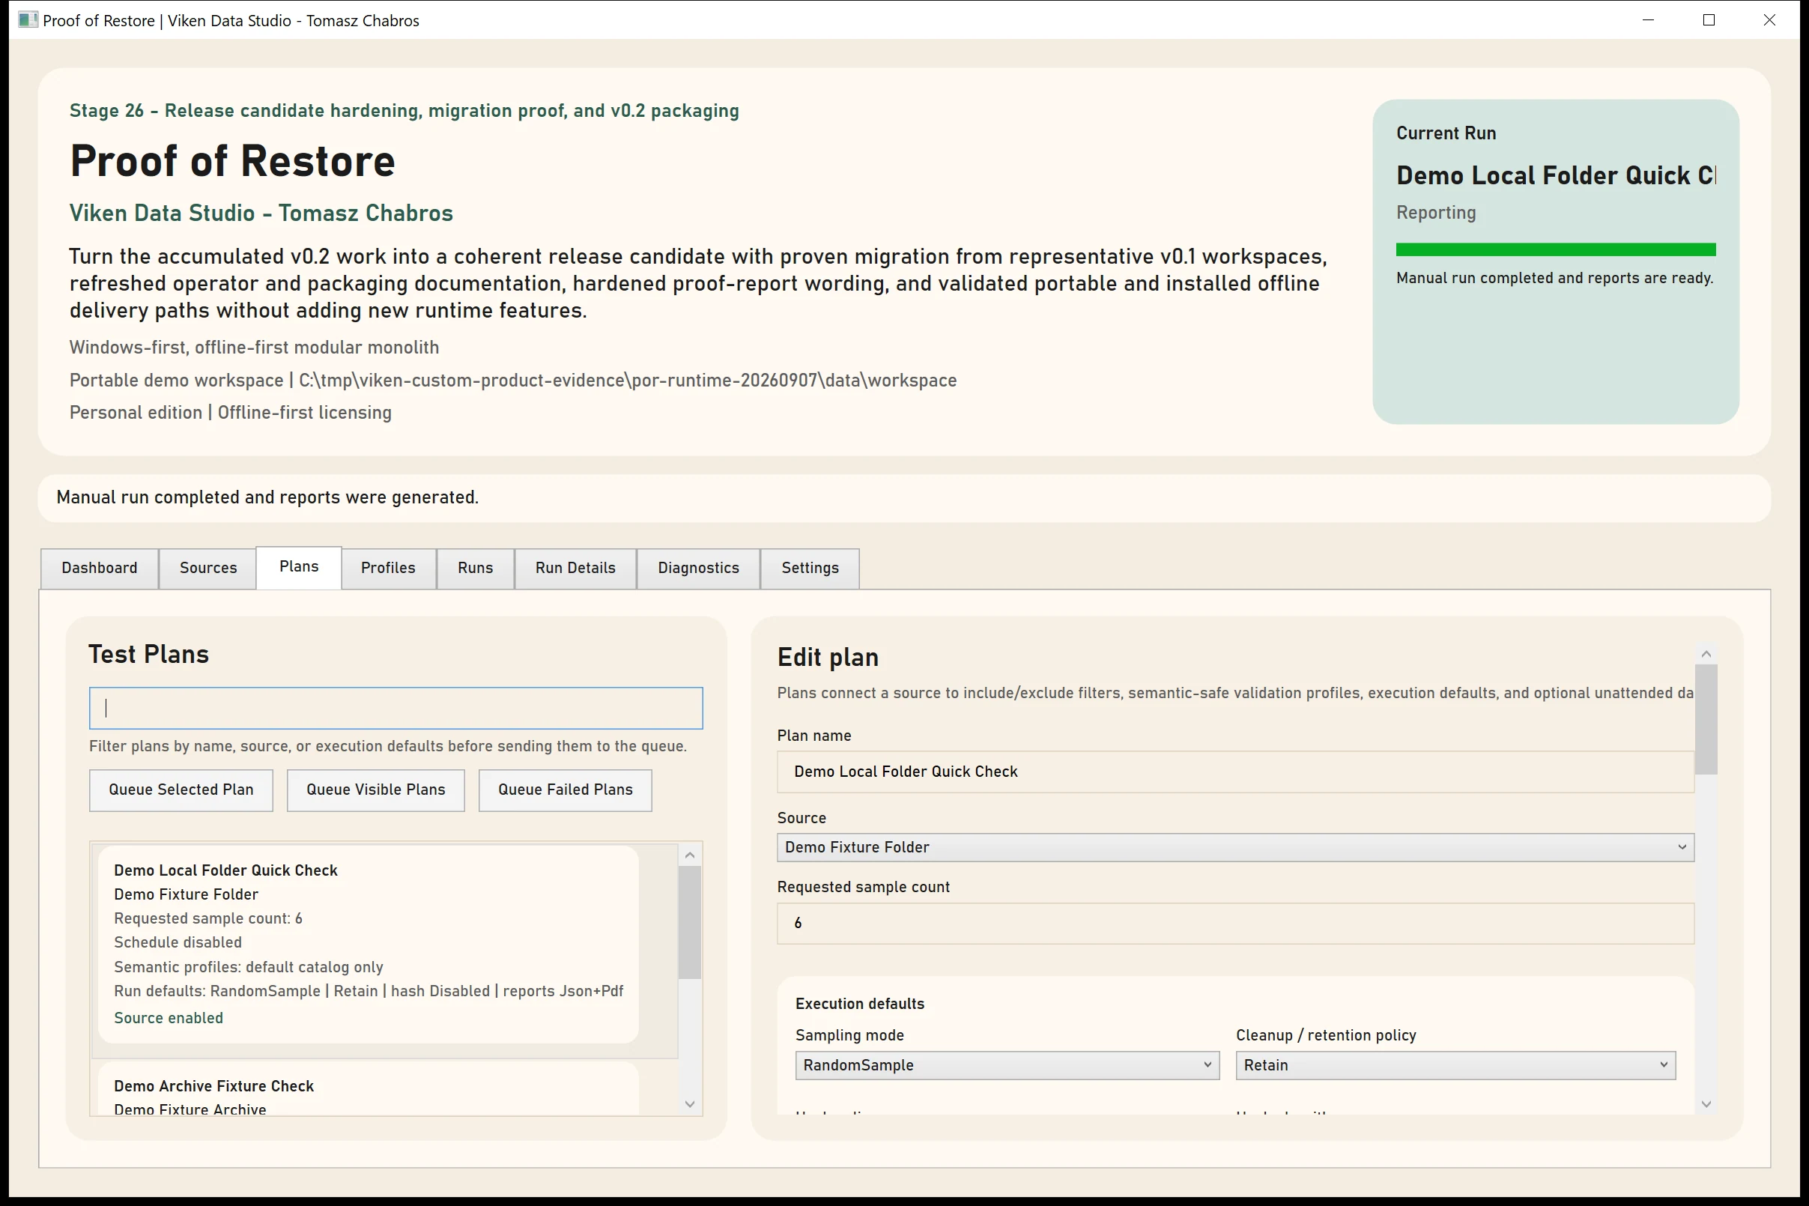The image size is (1809, 1206).
Task: Switch to the Diagnostics tab
Action: click(x=698, y=569)
